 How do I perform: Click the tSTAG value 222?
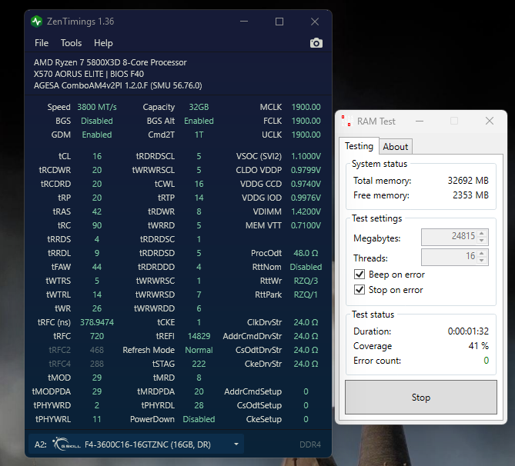point(199,364)
